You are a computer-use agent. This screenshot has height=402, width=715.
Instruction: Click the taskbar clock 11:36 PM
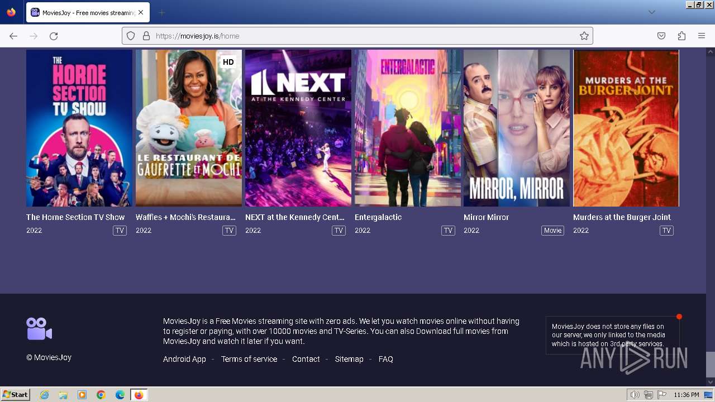coord(686,395)
